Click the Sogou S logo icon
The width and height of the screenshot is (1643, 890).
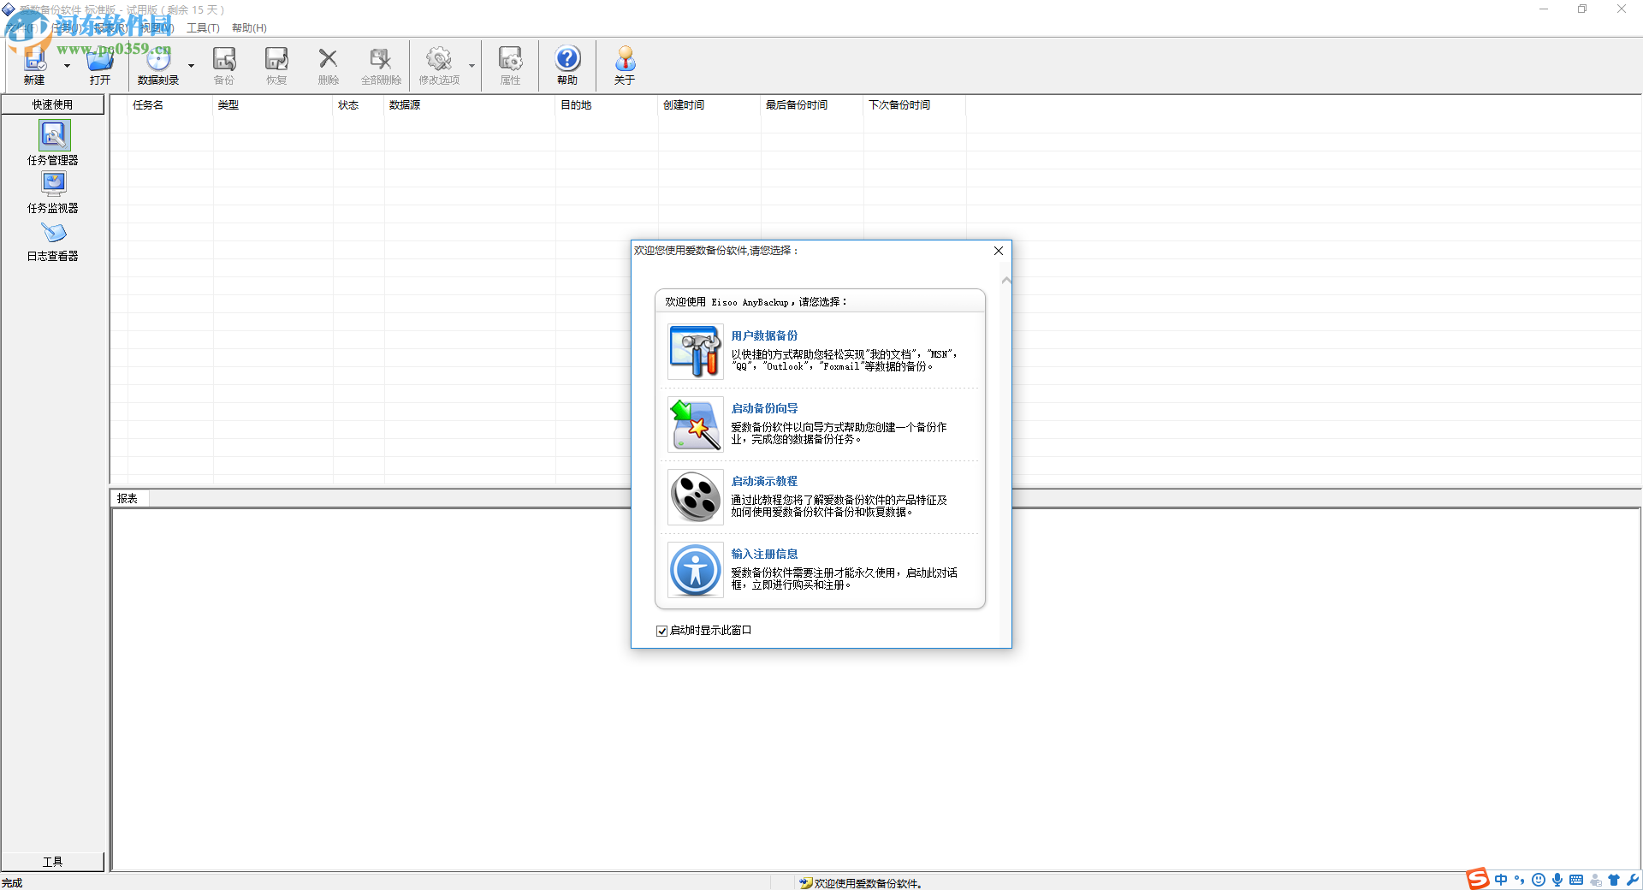(1478, 879)
